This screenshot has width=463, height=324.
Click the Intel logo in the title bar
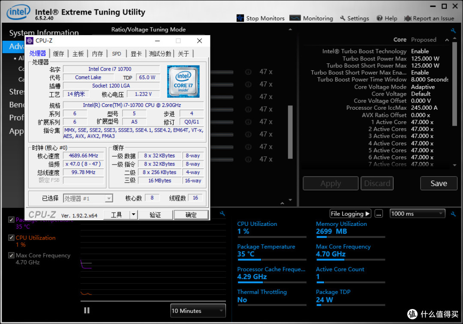pyautogui.click(x=18, y=12)
